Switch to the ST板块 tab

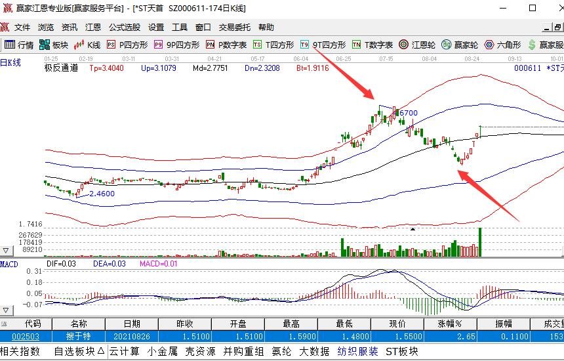coord(402,351)
